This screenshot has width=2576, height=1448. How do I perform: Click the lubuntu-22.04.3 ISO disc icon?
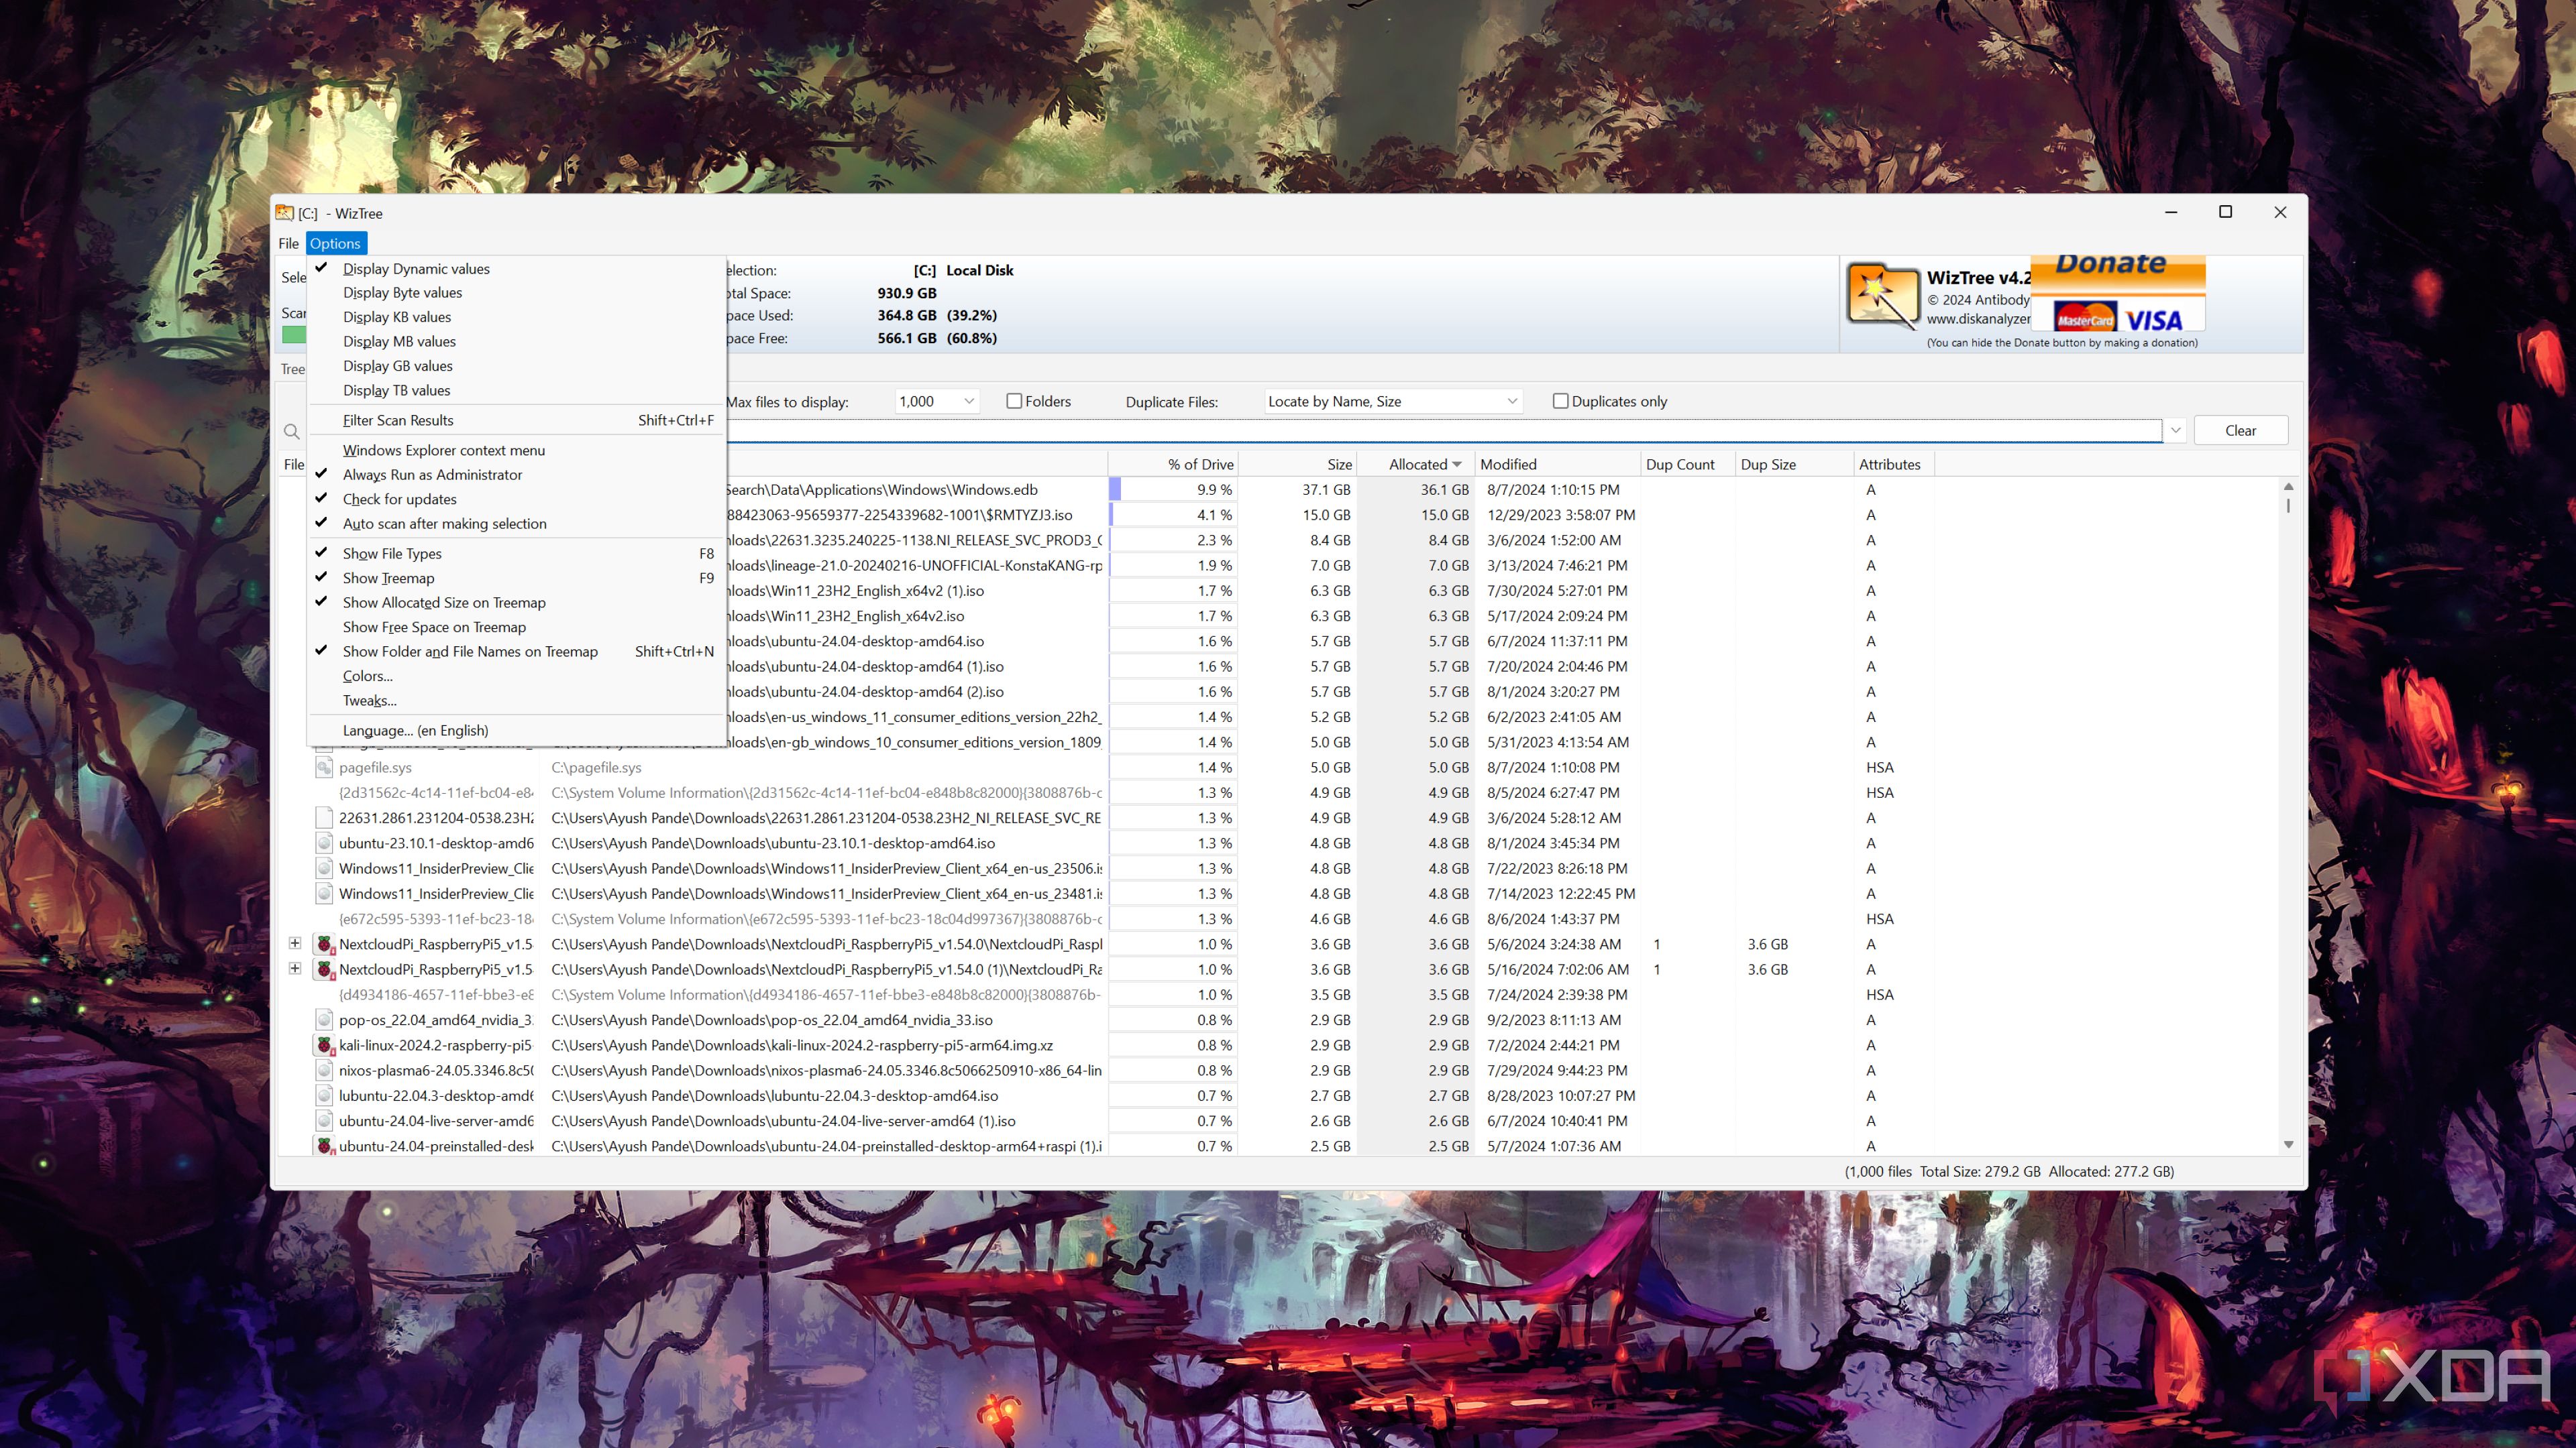[324, 1096]
